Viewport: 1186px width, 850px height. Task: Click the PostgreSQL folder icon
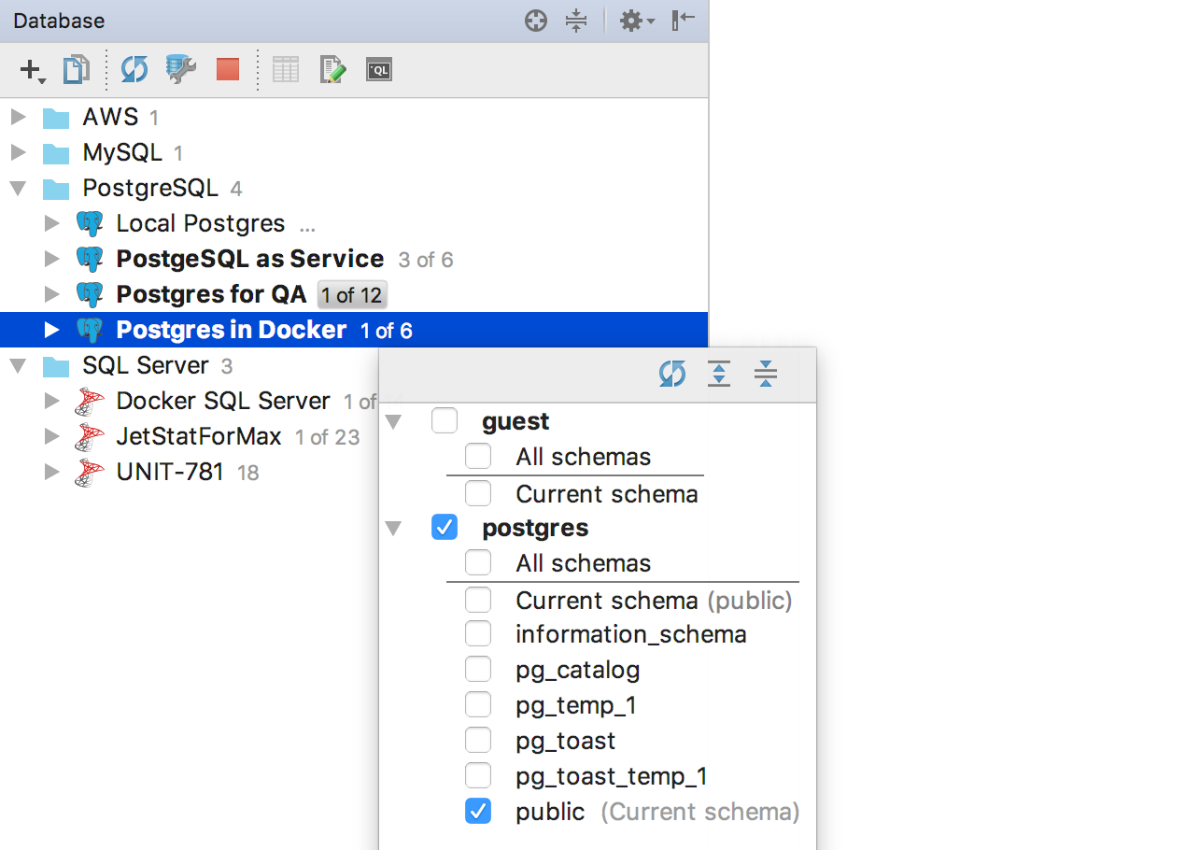[x=56, y=190]
